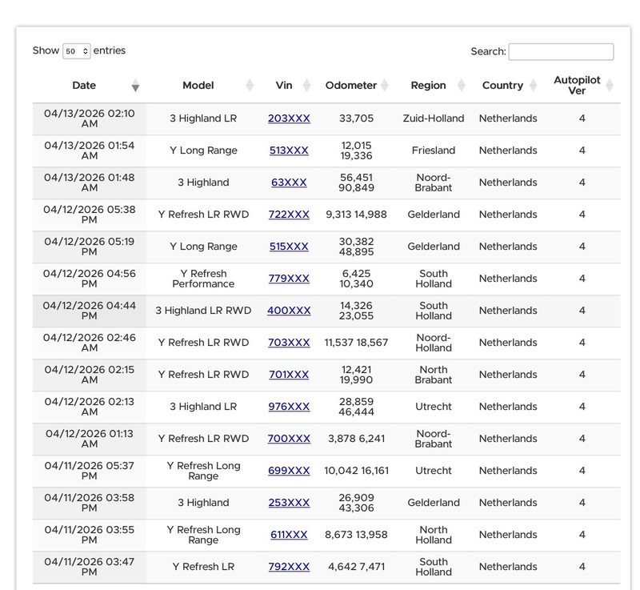This screenshot has width=640, height=590.
Task: Open VIN link 63XXX
Action: 289,183
